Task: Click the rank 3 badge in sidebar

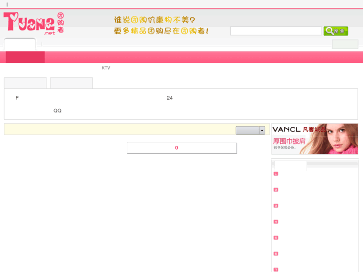Action: pyautogui.click(x=276, y=206)
